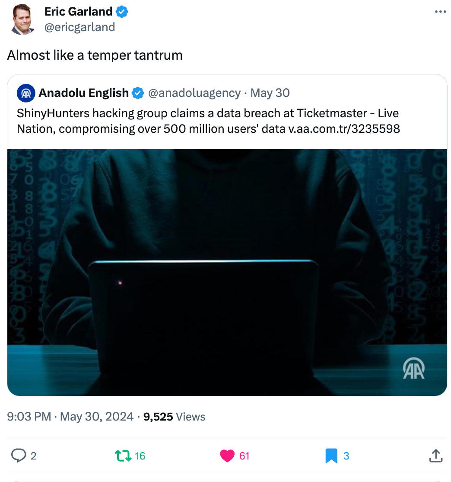Viewport: 451px width, 482px height.
Task: Click the AA watermark on the image
Action: 413,368
